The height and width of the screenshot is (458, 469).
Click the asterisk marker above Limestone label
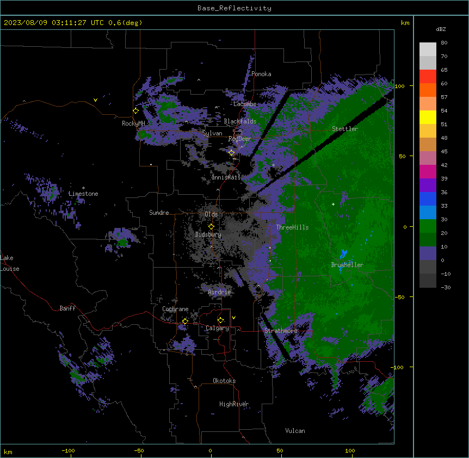83,188
